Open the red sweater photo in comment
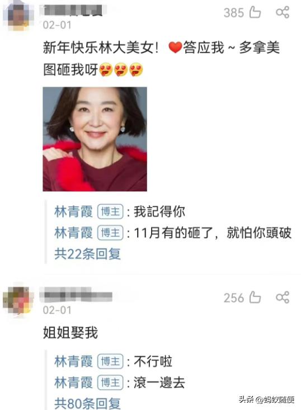 tap(95, 139)
